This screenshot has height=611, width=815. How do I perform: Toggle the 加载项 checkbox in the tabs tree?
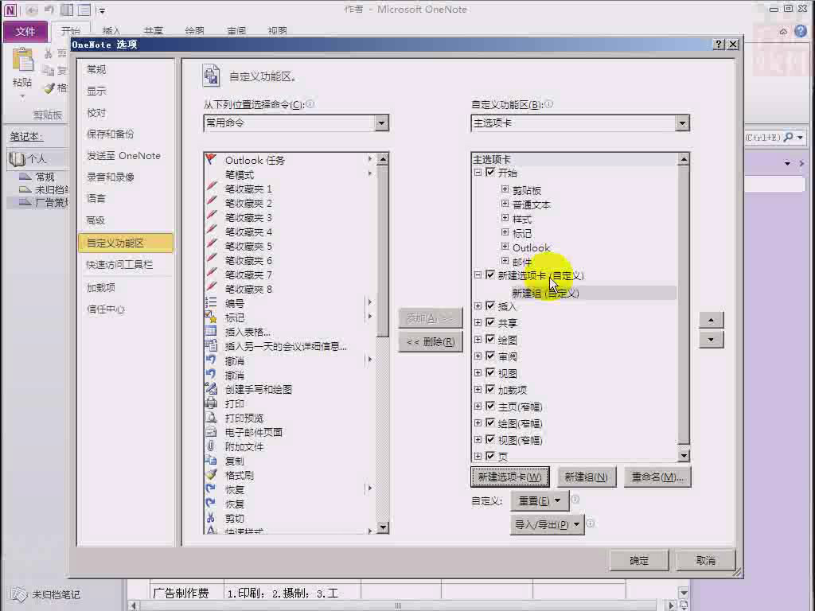pos(490,389)
